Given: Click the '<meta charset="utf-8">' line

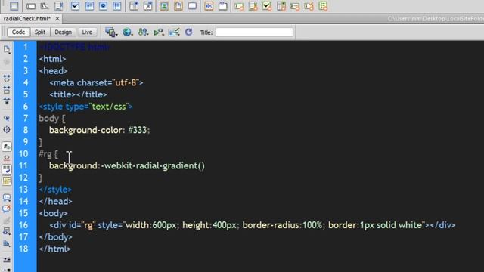Looking at the screenshot, I should point(96,82).
